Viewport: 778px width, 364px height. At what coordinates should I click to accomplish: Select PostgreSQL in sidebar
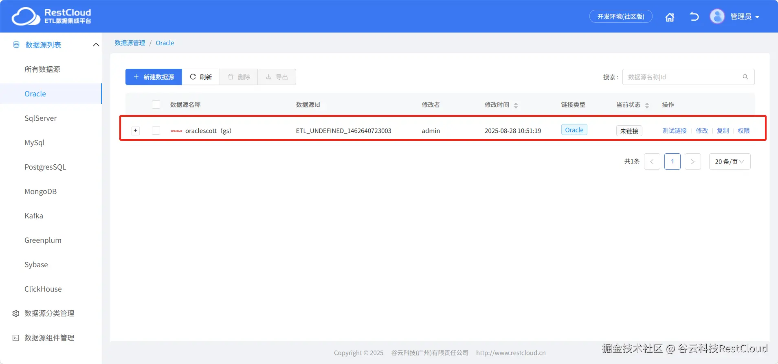click(45, 167)
